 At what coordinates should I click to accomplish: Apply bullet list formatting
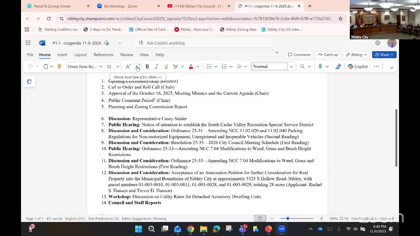209,67
